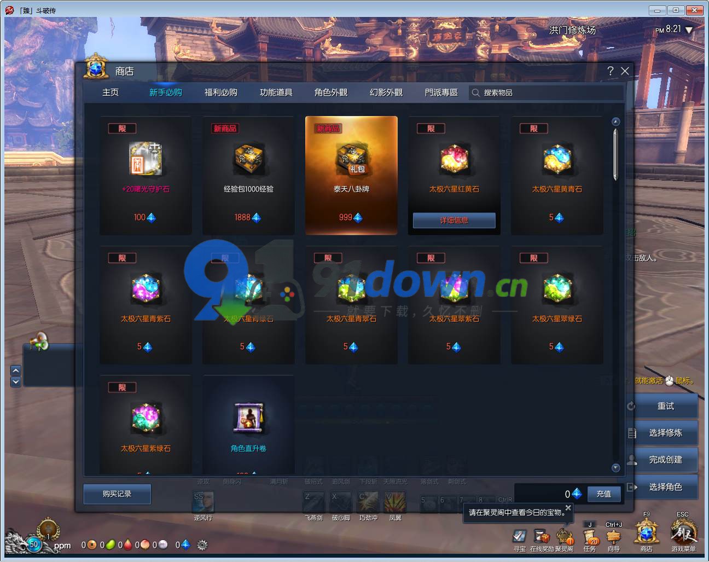
Task: Click the 999 price of 泰天八卦牌
Action: (x=345, y=217)
